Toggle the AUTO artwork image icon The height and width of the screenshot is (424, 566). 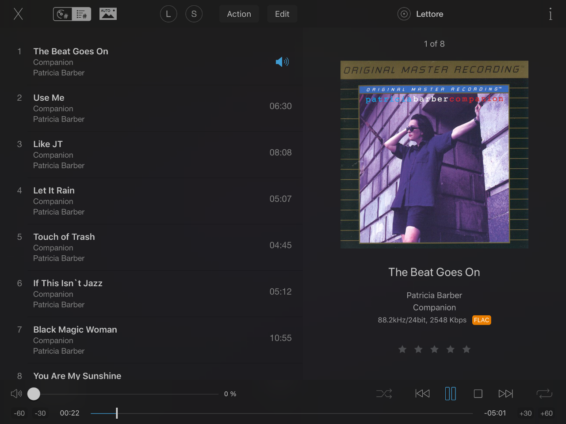coord(108,14)
